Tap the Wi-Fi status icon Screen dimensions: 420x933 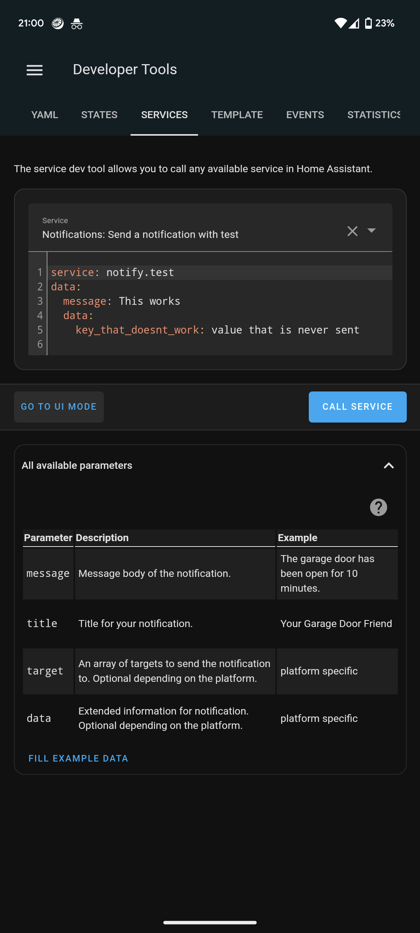click(340, 23)
